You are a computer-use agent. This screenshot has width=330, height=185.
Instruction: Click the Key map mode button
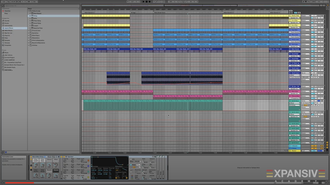(x=309, y=2)
